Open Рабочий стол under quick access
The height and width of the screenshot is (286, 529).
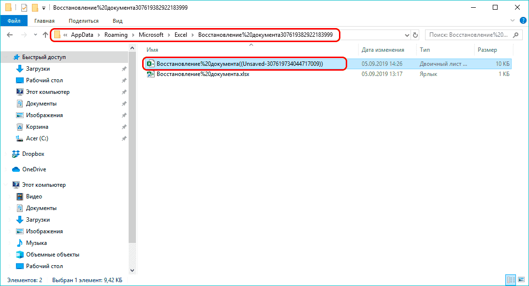coord(44,80)
